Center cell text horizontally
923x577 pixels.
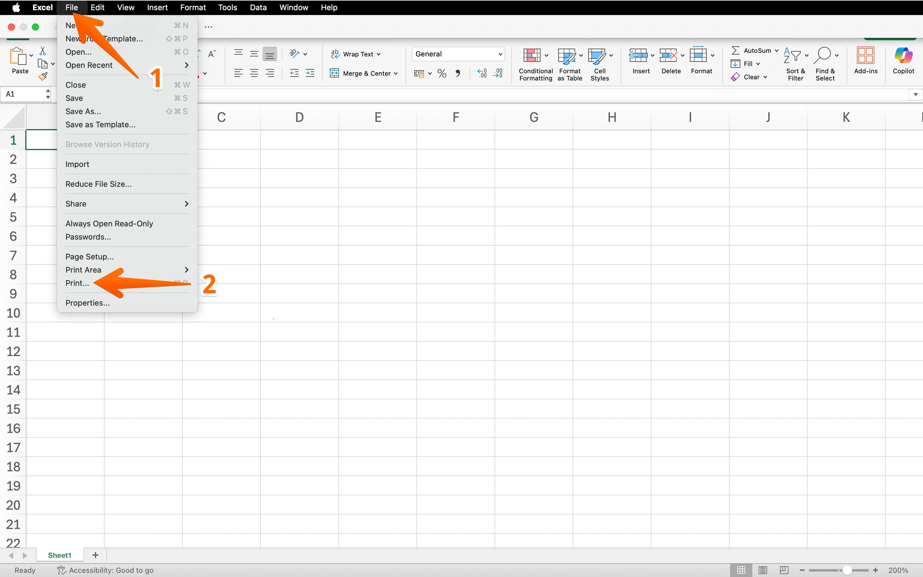coord(254,73)
